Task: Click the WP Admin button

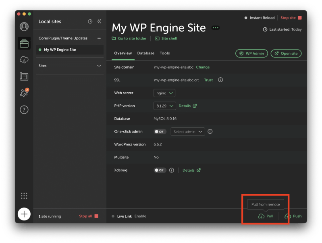Action: [251, 54]
